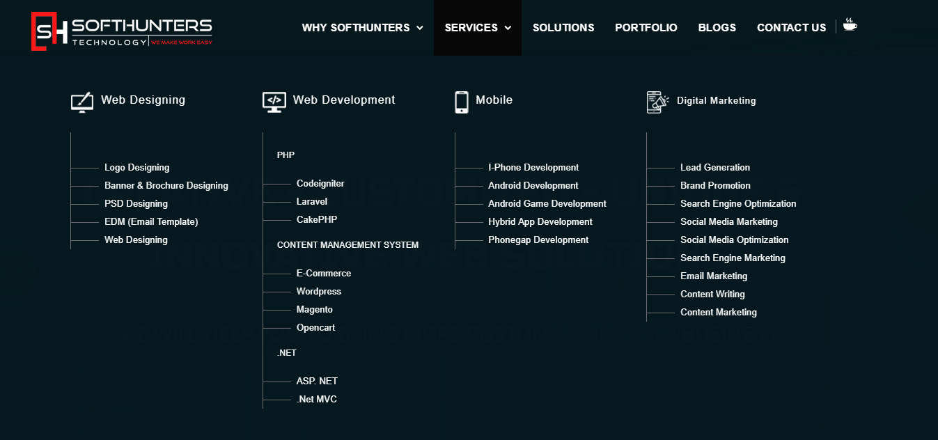Open the Digital Marketing category heading
This screenshot has height=440, width=938.
coord(717,100)
